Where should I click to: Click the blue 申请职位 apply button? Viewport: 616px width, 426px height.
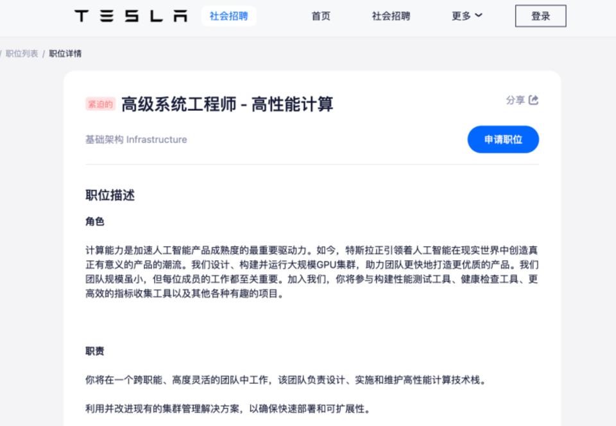tap(502, 140)
